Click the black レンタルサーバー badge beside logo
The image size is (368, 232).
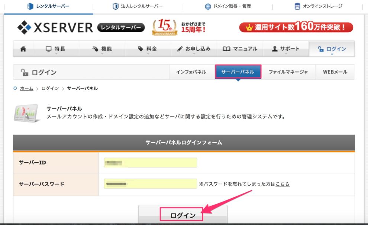[121, 27]
